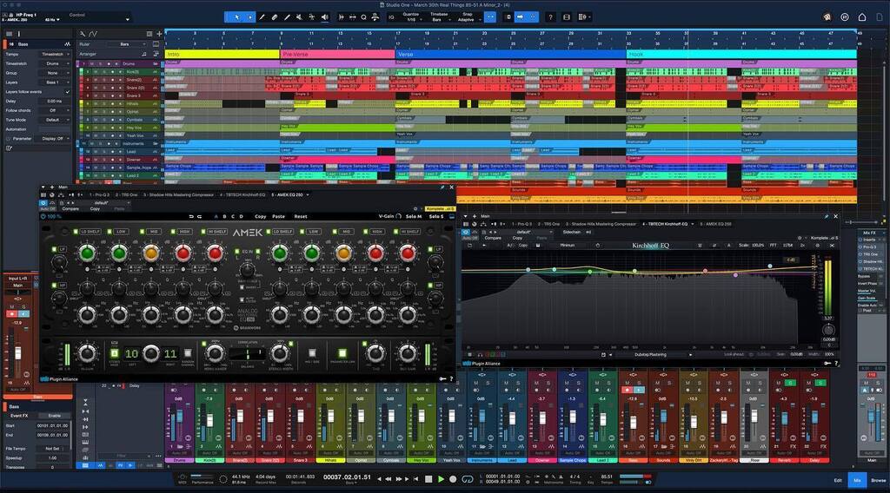Open the Quantize 1/16 dropdown
This screenshot has width=890, height=493.
pyautogui.click(x=411, y=17)
